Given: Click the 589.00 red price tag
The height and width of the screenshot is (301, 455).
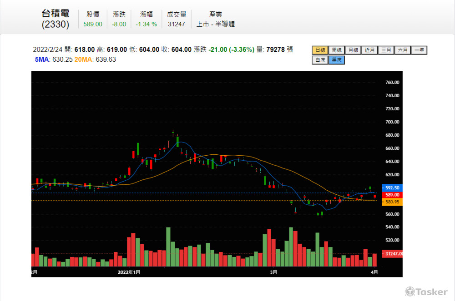Looking at the screenshot, I should click(392, 195).
